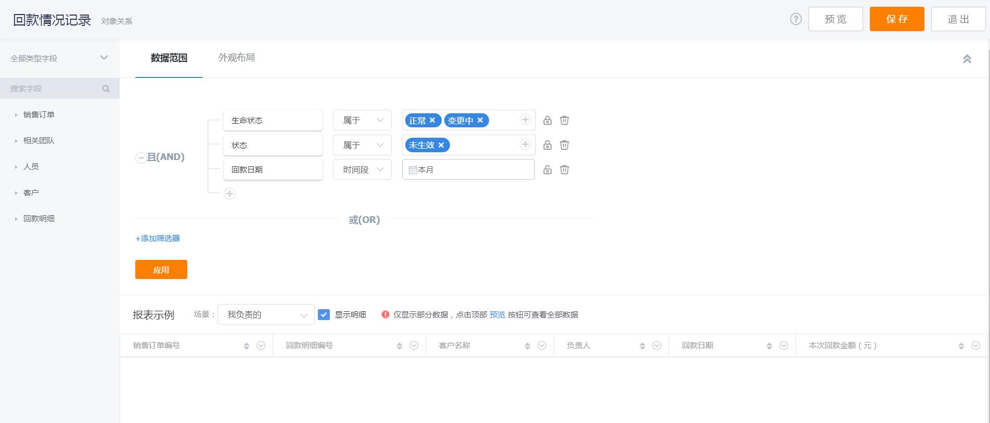
Task: Open 时间段 operator dropdown
Action: (x=362, y=169)
